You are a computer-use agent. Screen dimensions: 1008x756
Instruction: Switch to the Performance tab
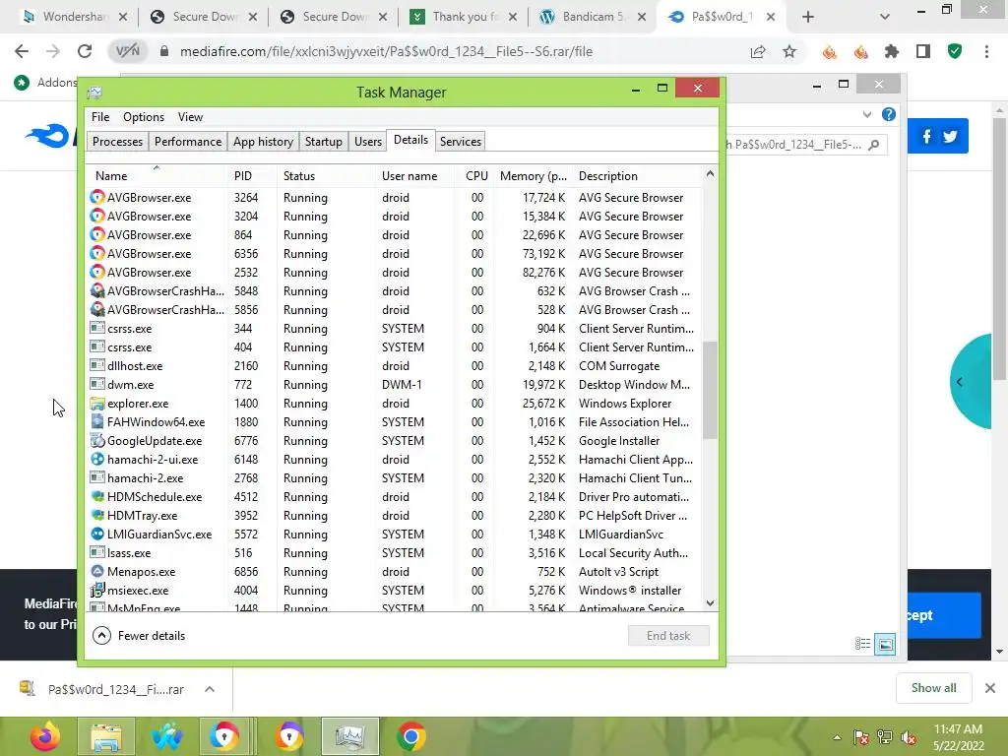[x=188, y=142]
